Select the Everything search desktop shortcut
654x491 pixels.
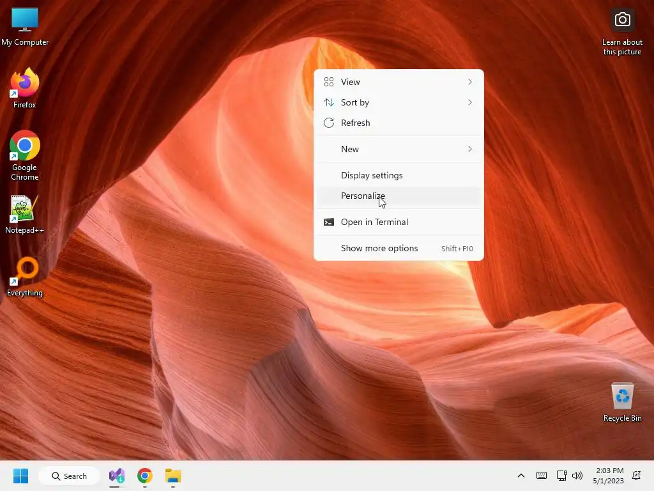pos(25,276)
